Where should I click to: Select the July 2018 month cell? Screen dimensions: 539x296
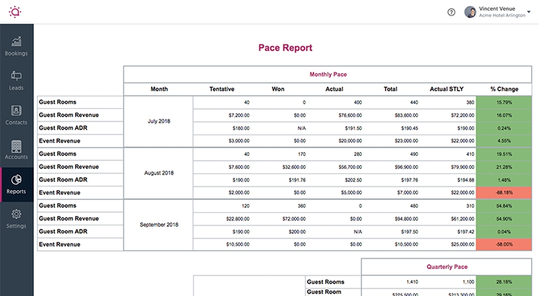pos(158,122)
